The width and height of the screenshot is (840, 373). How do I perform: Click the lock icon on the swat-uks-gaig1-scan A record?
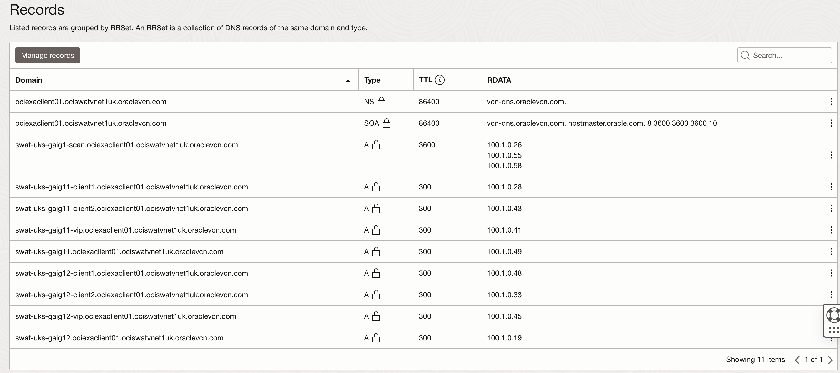coord(376,145)
